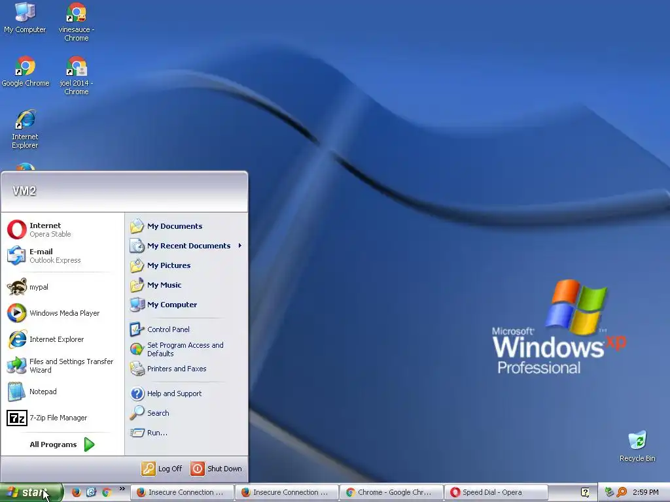Open Opera Stable Internet entry in Start menu
Image resolution: width=670 pixels, height=502 pixels.
62,229
